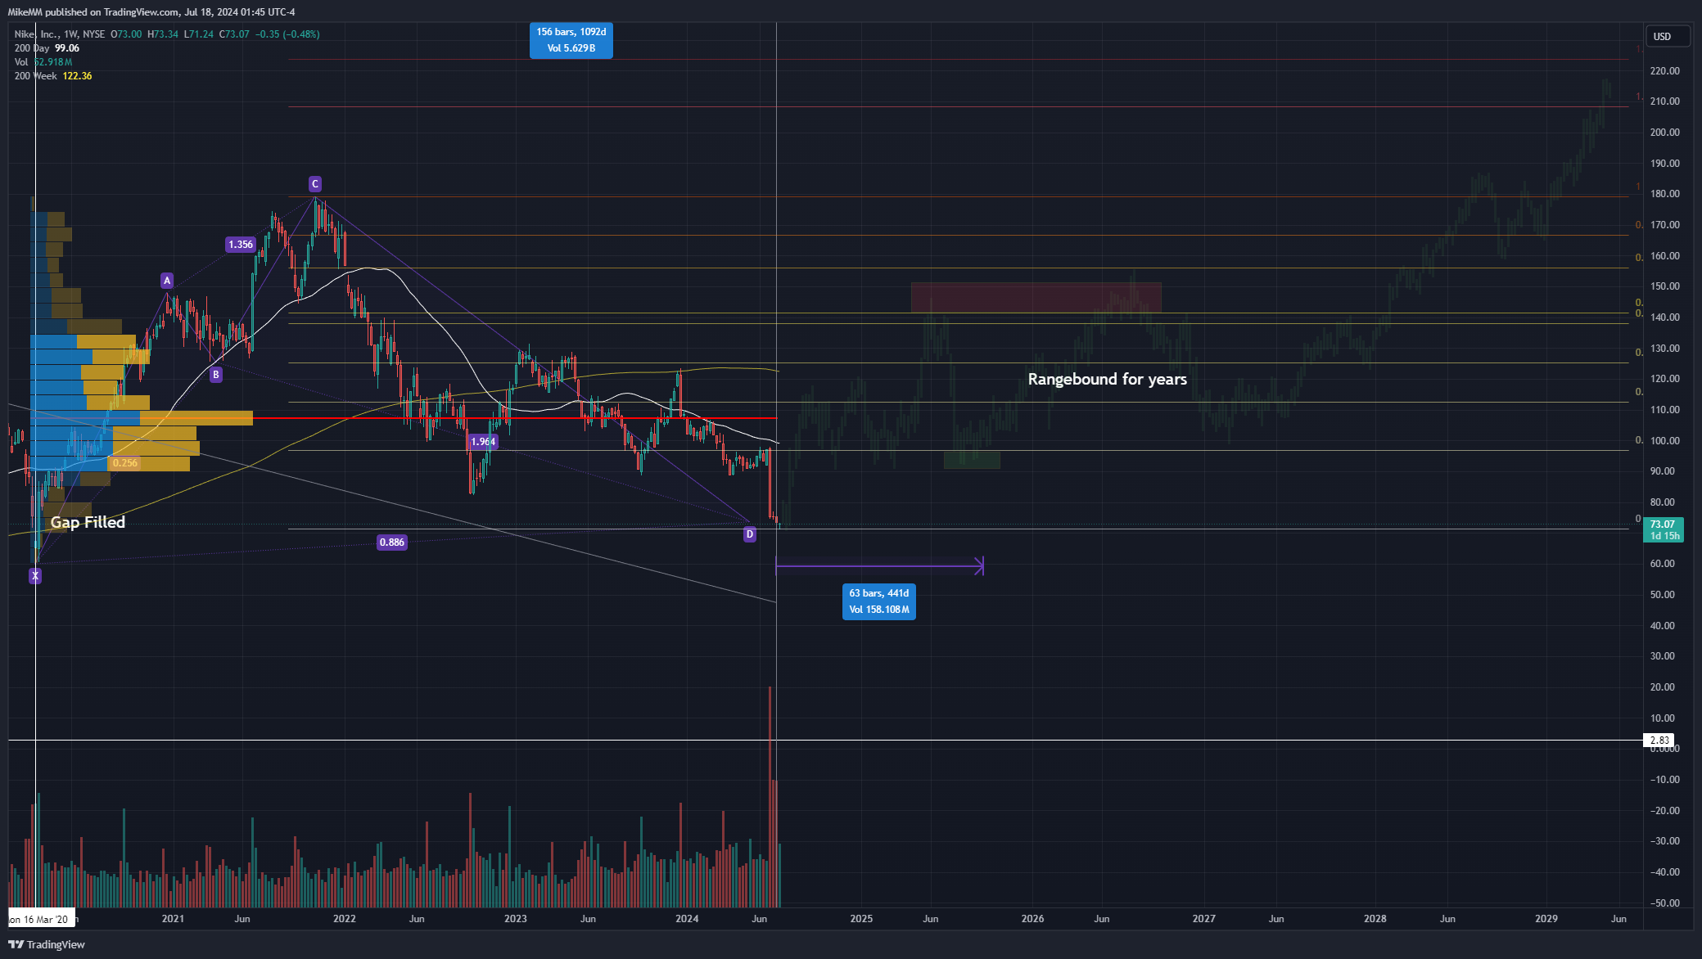Select the XABCD pattern point C label
The image size is (1702, 959).
tap(314, 184)
